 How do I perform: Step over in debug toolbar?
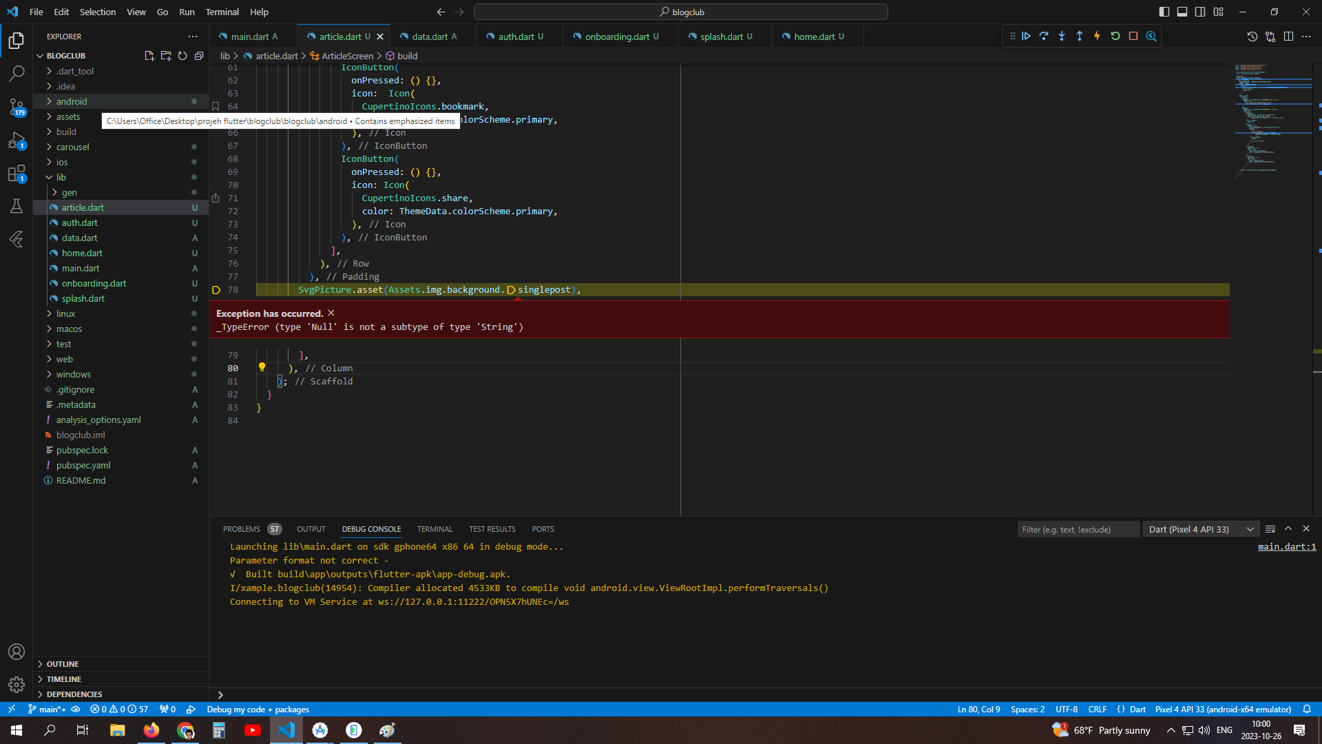tap(1044, 36)
